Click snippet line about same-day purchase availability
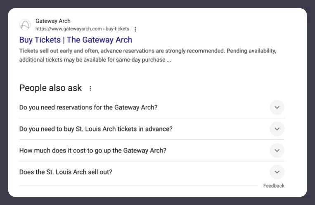 click(95, 60)
